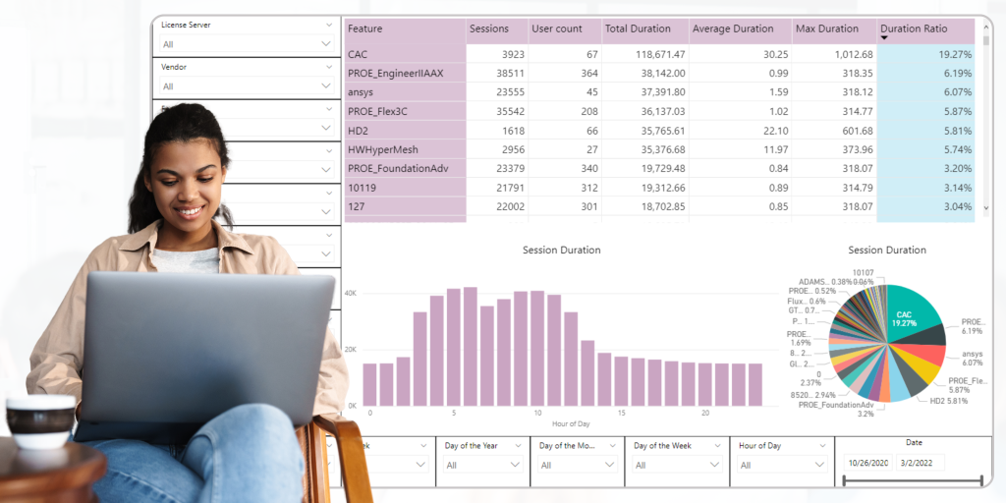The image size is (1006, 503).
Task: Open the Hour of Day 'All' dropdown
Action: pyautogui.click(x=785, y=466)
